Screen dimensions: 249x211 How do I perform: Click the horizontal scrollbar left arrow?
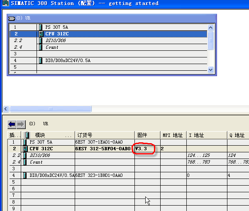coord(6,109)
